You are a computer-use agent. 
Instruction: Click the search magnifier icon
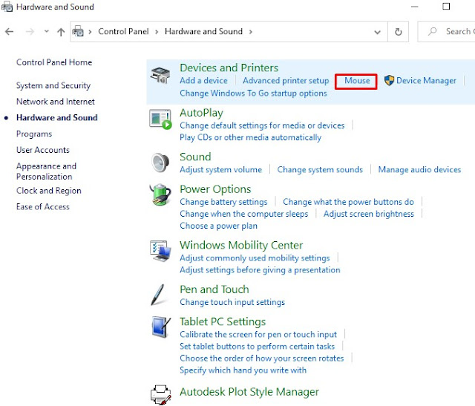[432, 31]
